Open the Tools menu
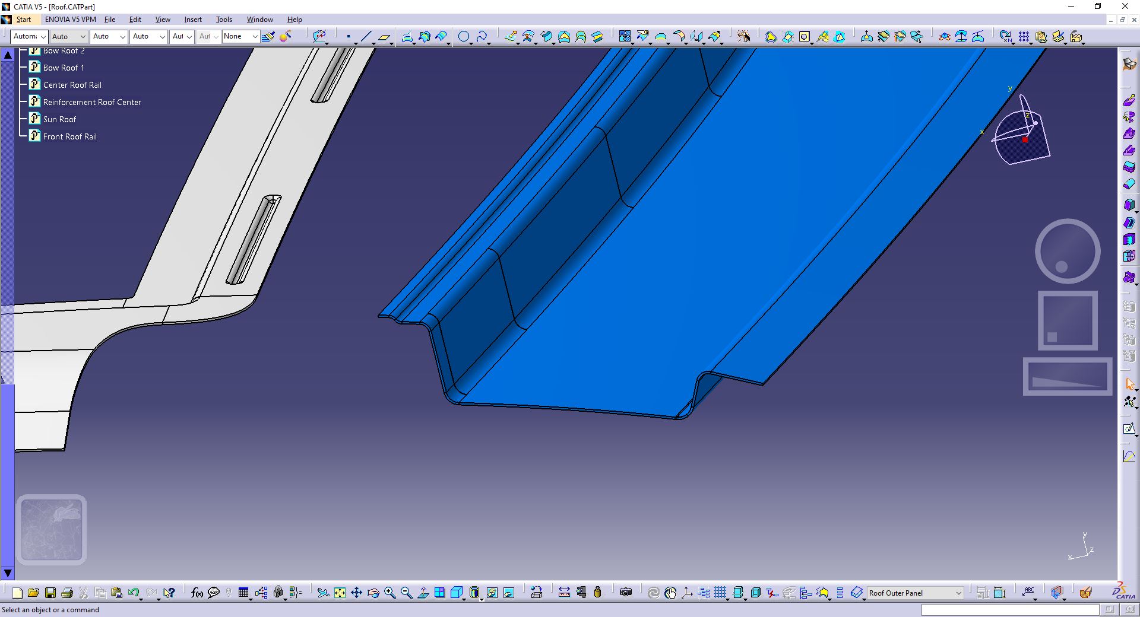 tap(224, 20)
